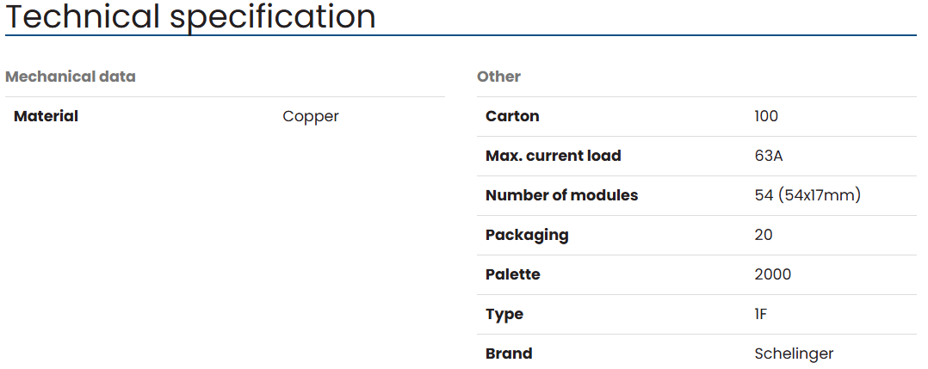Select the Packaging value 20

click(x=764, y=235)
